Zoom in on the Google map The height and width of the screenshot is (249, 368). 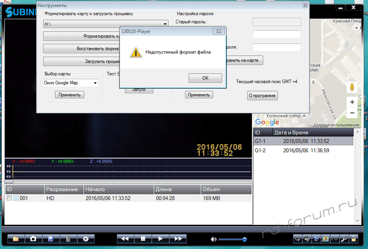pyautogui.click(x=352, y=102)
